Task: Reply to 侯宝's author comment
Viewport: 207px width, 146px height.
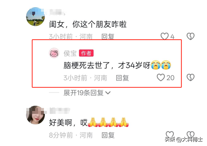Action: coord(122,78)
